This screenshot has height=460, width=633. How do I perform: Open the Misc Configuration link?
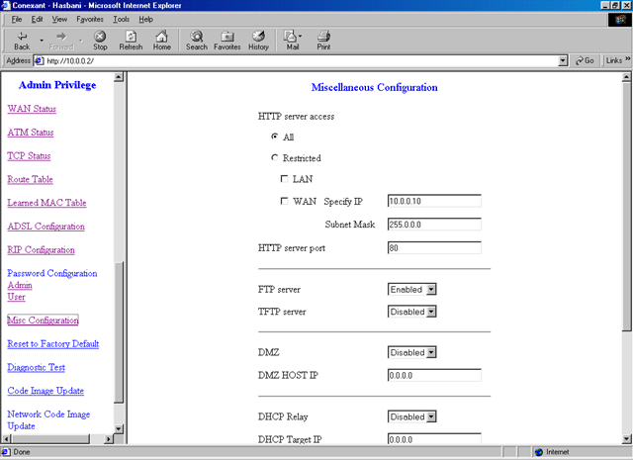coord(43,321)
